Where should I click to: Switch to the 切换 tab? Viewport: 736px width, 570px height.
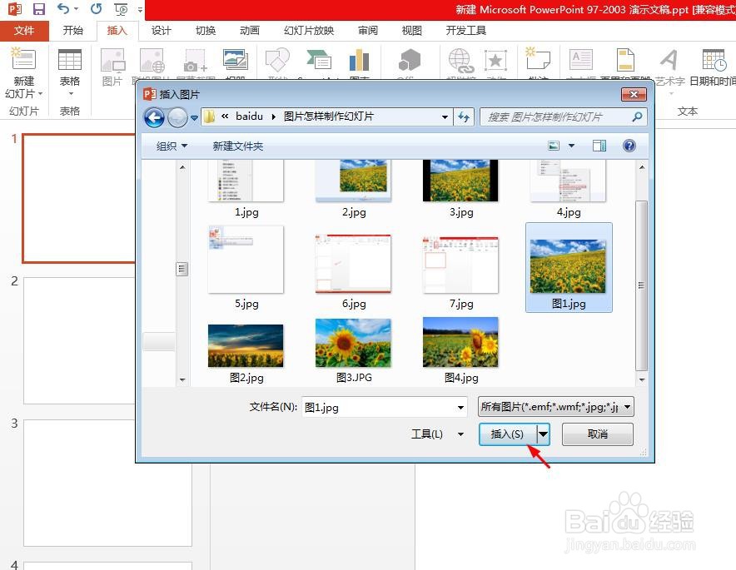(x=205, y=31)
